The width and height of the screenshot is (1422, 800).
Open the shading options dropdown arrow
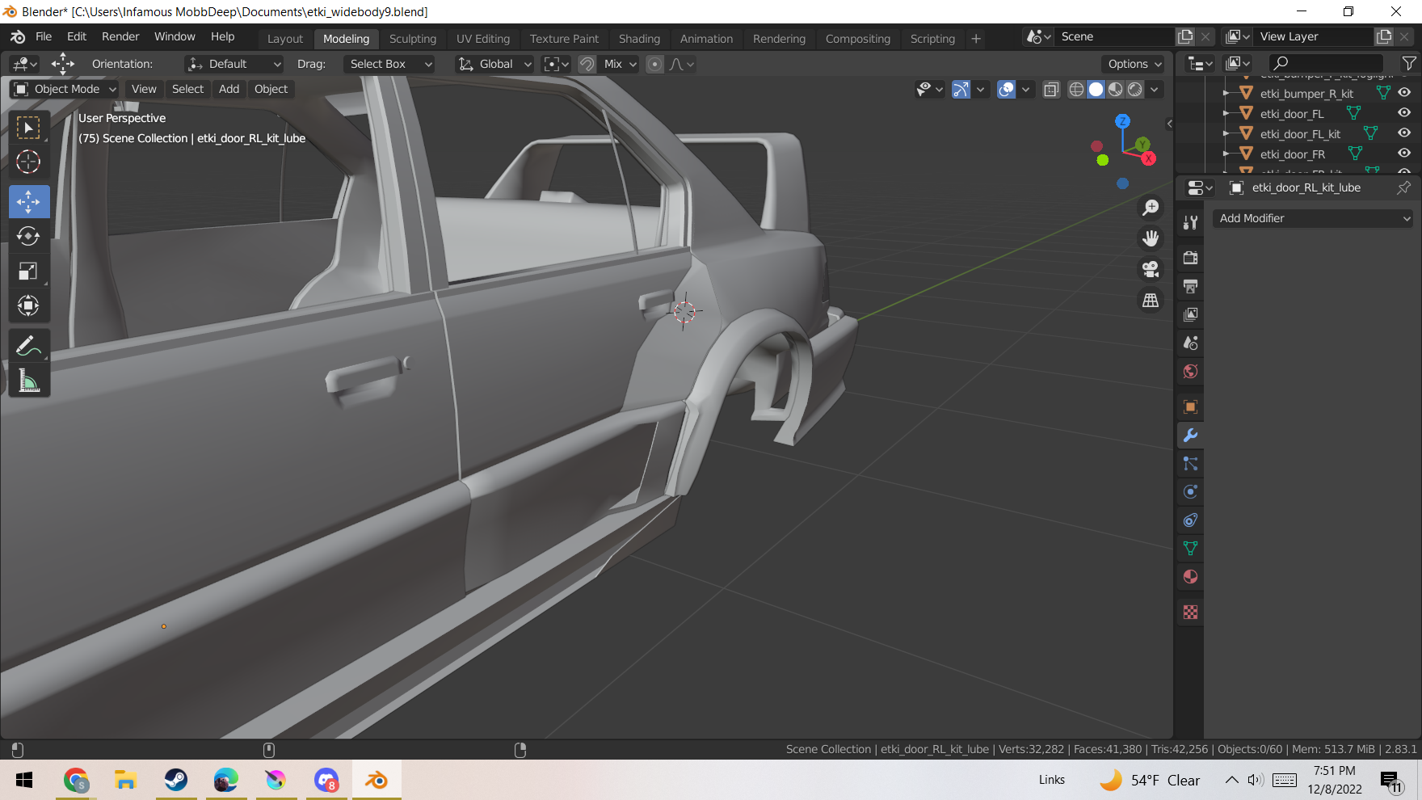[1155, 89]
